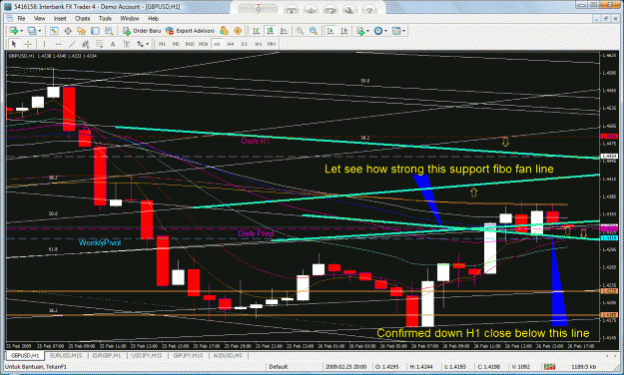Switch to the USDJPY,M15 chart tab
Image resolution: width=624 pixels, height=375 pixels.
[x=147, y=355]
